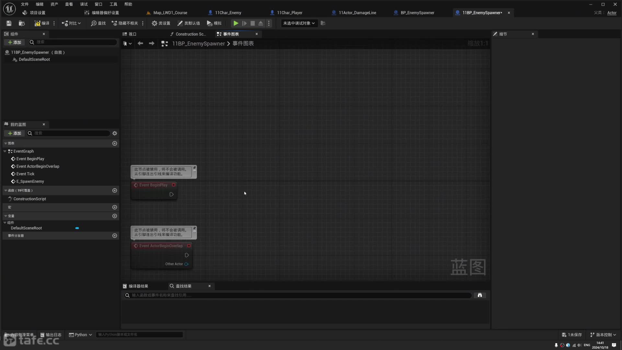Click the Stop playback button

[253, 23]
